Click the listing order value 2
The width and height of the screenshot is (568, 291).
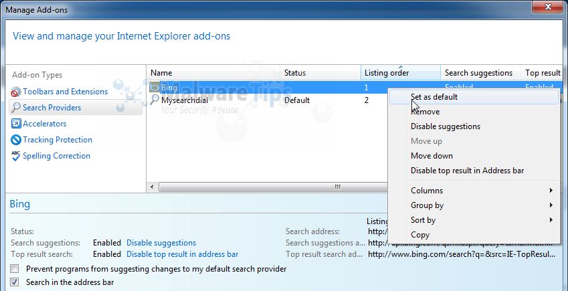367,100
